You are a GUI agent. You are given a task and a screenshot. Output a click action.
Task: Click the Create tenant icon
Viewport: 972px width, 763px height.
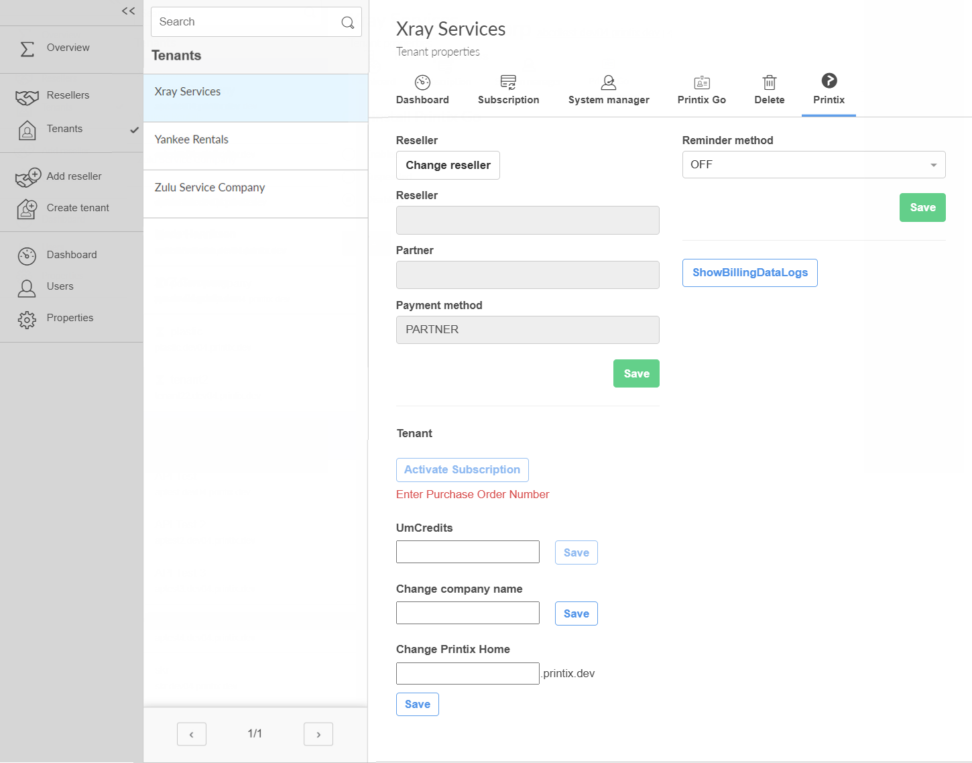coord(27,209)
